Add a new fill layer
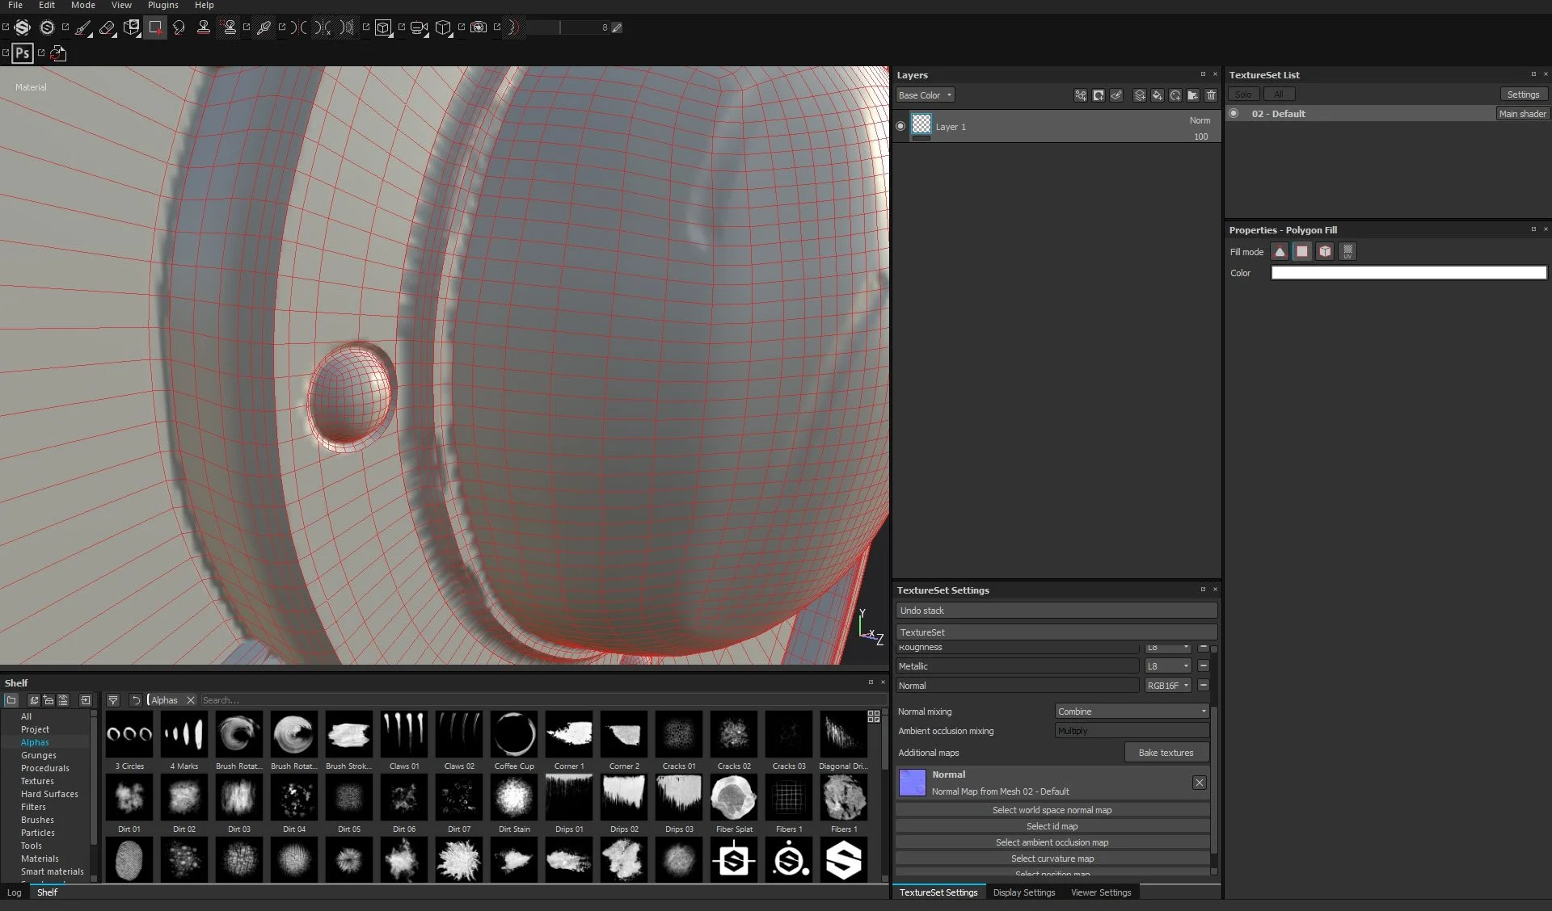Viewport: 1552px width, 911px height. pos(1158,95)
